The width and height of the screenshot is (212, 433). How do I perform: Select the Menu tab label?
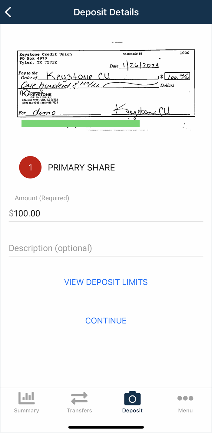[185, 411]
